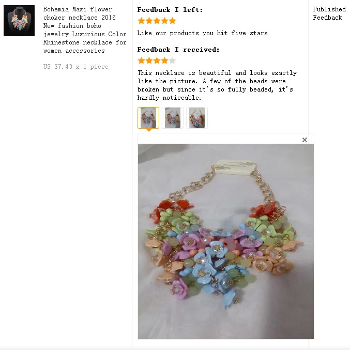Screen dimensions: 350x350
Task: Click the enlarged necklace photo
Action: click(x=226, y=241)
